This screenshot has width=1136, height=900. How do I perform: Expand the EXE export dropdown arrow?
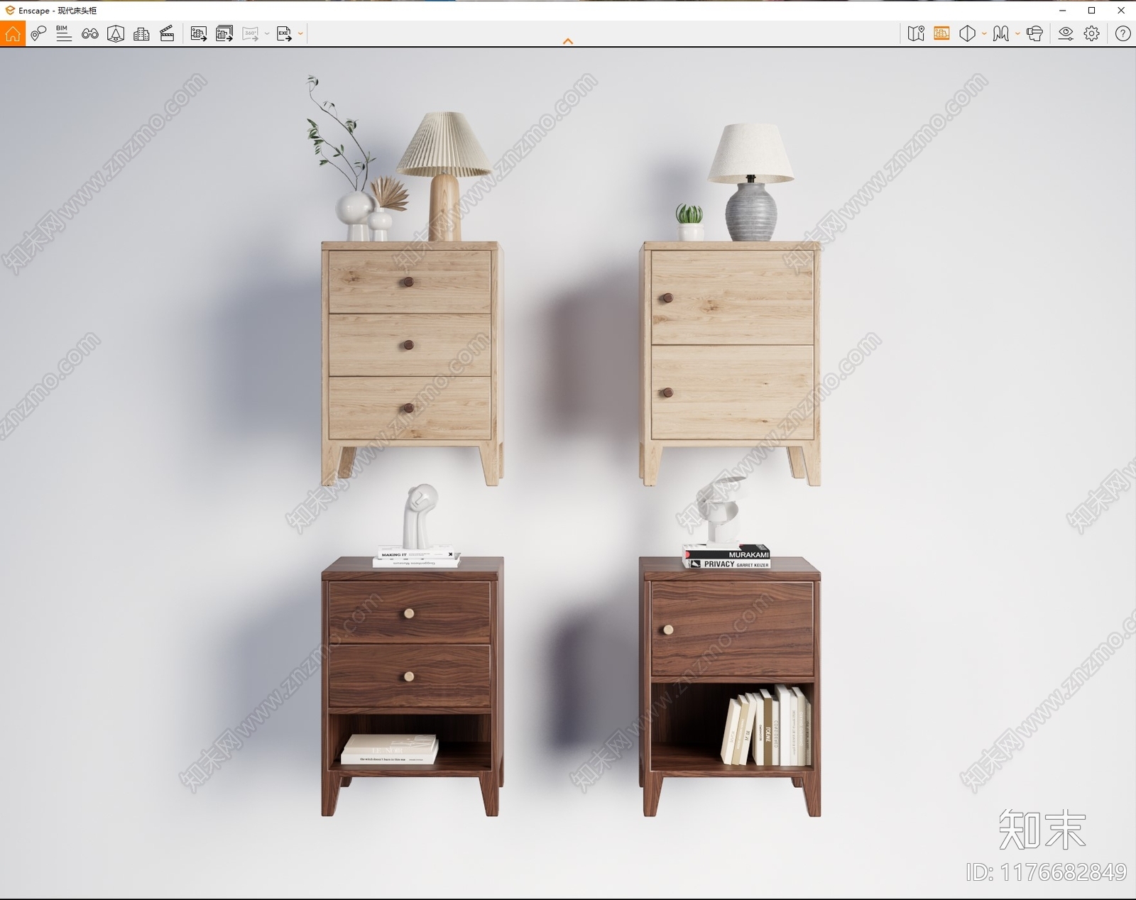[300, 33]
